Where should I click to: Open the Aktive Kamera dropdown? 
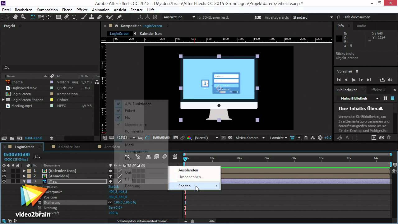tap(250, 138)
